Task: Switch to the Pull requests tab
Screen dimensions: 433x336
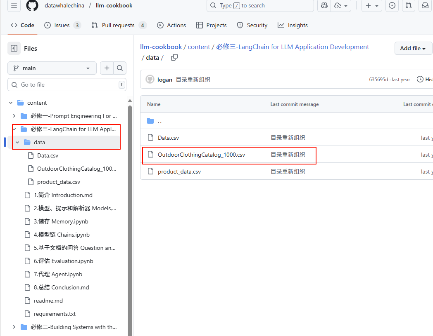Action: [x=119, y=26]
